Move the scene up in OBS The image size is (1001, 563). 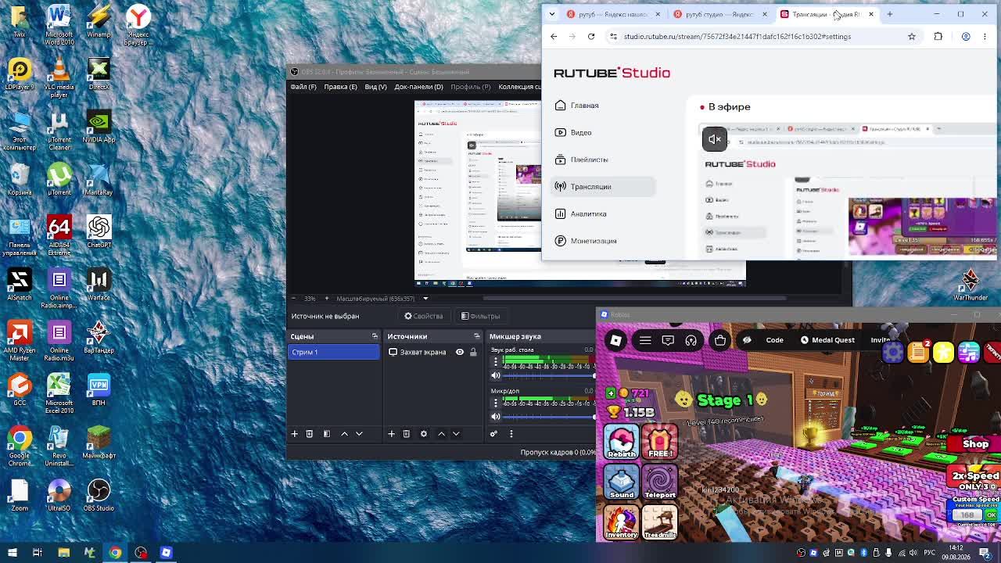click(344, 433)
